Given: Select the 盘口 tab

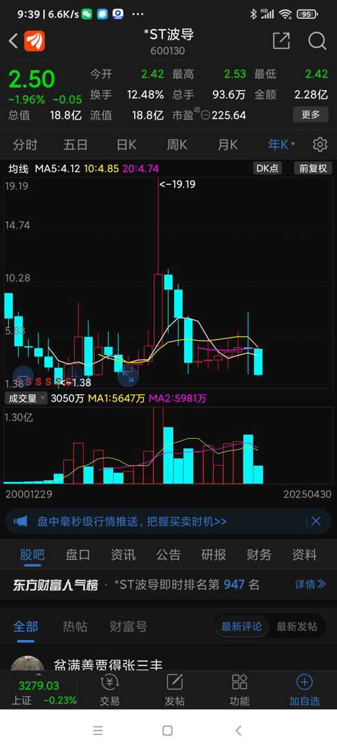Looking at the screenshot, I should [78, 555].
